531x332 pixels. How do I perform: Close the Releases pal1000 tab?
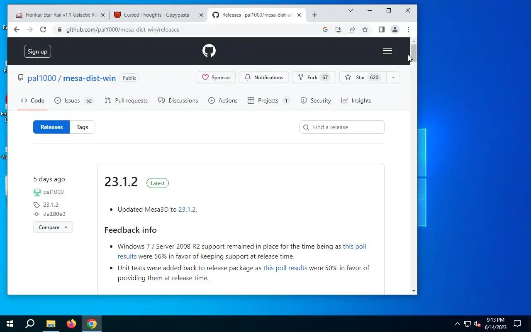[299, 15]
